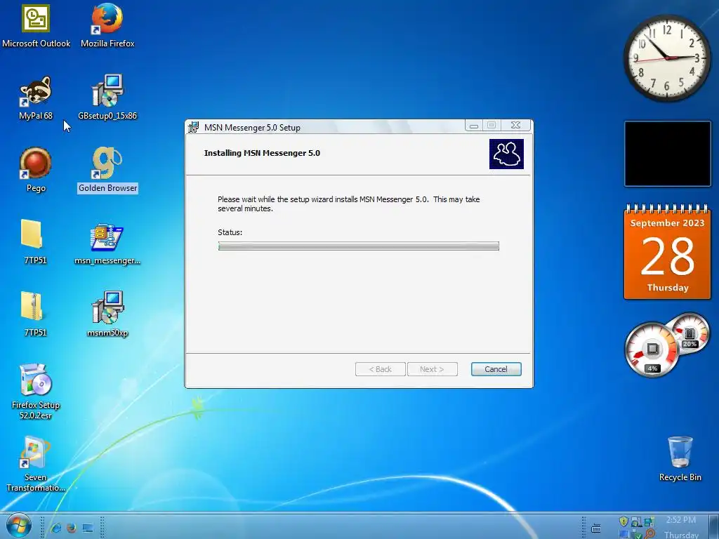Click the black slideshow gadget

(x=668, y=154)
